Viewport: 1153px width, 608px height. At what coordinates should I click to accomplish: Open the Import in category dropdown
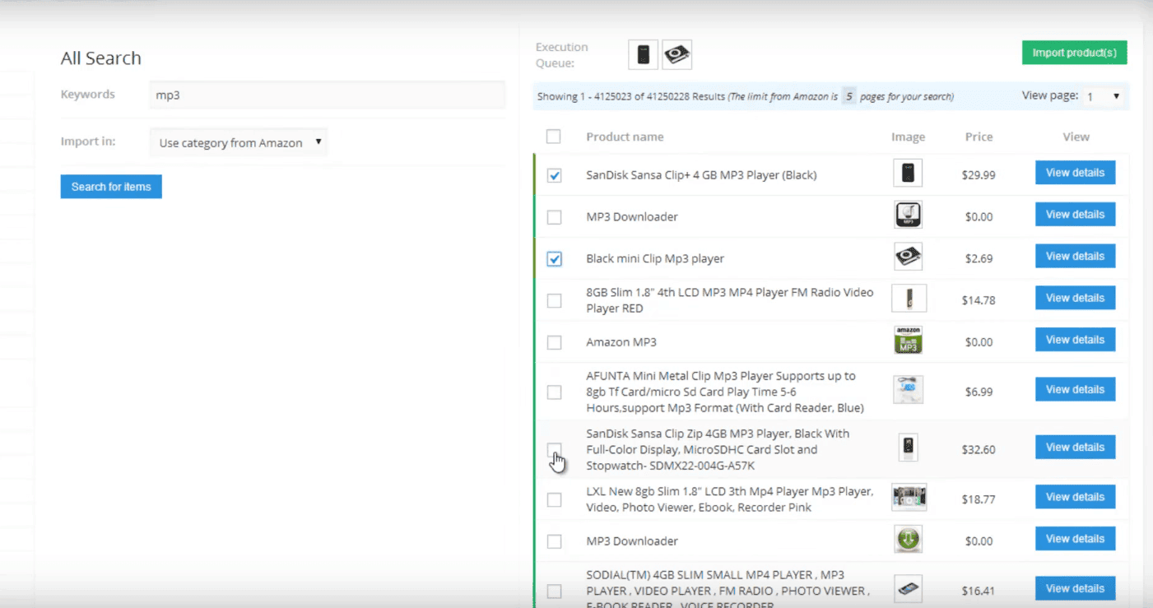tap(238, 142)
